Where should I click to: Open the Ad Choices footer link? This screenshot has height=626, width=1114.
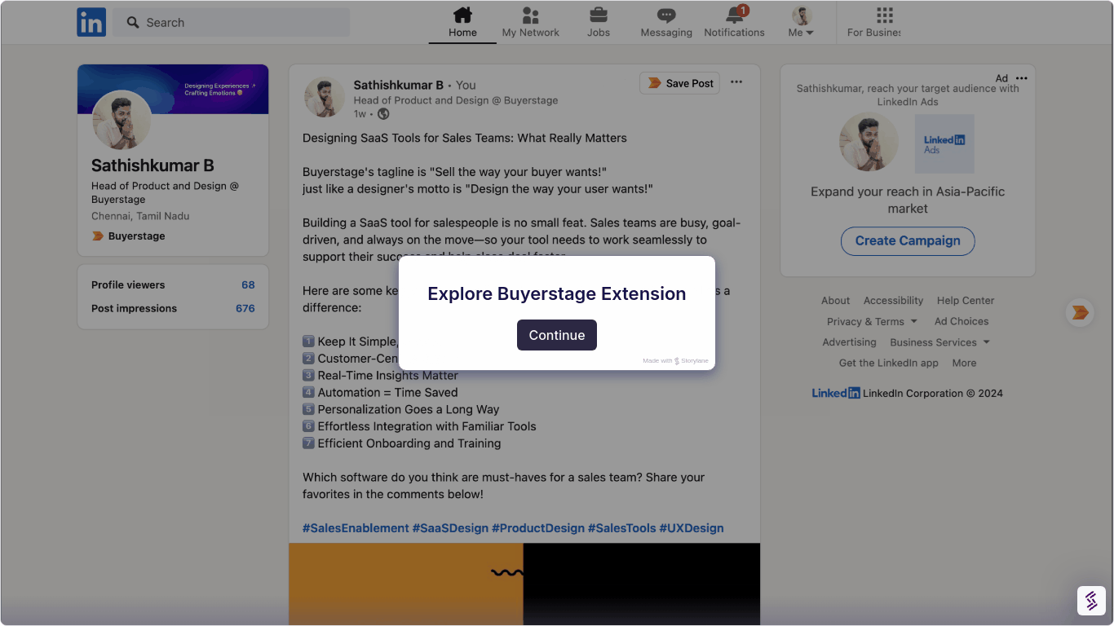click(x=961, y=321)
